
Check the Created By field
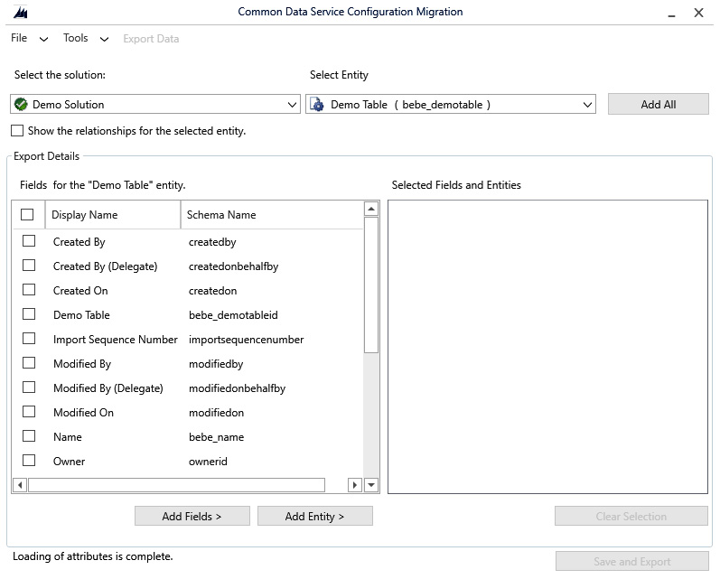(x=29, y=241)
